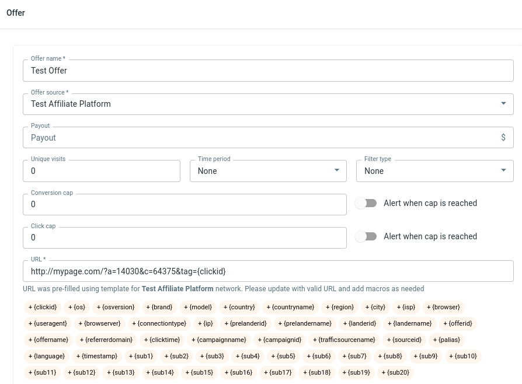This screenshot has width=522, height=384.
Task: Open the Offer source dropdown
Action: tap(268, 104)
